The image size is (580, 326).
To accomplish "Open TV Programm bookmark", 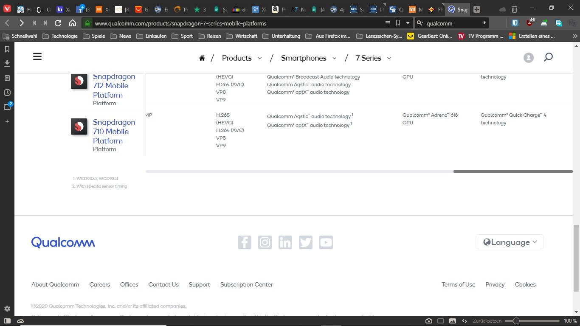I will click(480, 36).
